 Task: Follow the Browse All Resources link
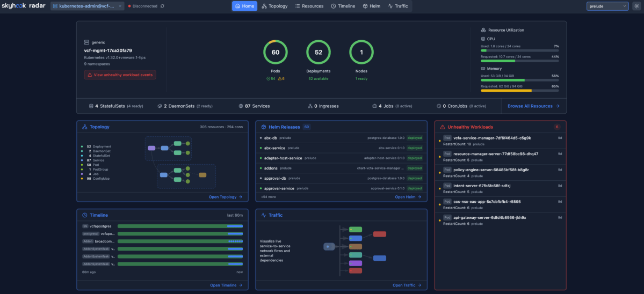point(533,106)
